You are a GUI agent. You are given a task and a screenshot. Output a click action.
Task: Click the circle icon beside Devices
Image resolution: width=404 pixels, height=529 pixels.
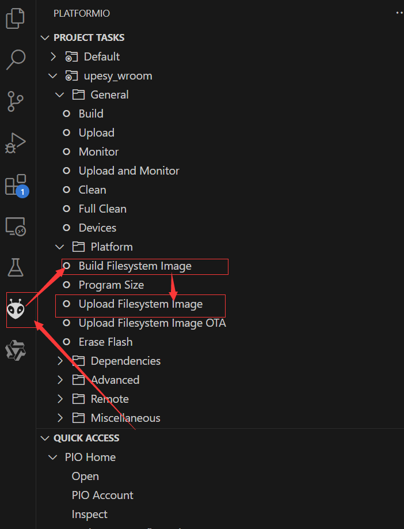pyautogui.click(x=67, y=228)
